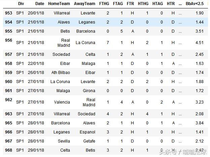Select the HTR column header
The width and height of the screenshot is (210, 157).
point(171,4)
